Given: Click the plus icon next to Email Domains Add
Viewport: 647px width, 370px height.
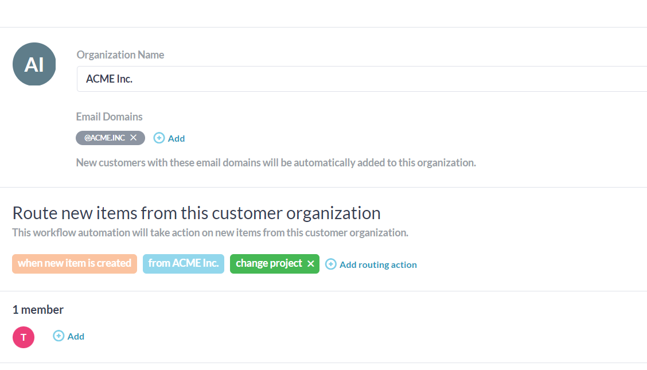Looking at the screenshot, I should [159, 138].
